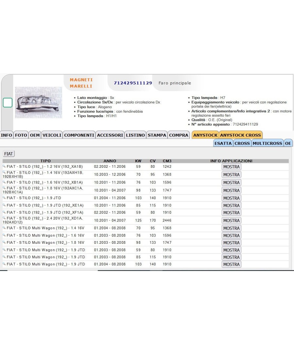Click MOSTRA for Stilo 1.8 16V 192AXC1A
This screenshot has height=344, width=294.
[x=231, y=190]
